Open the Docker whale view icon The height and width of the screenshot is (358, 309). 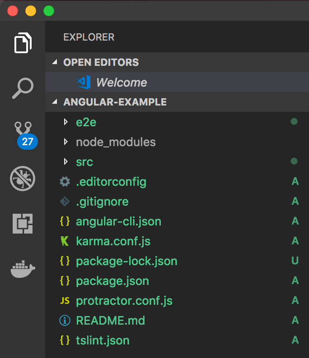pos(23,269)
